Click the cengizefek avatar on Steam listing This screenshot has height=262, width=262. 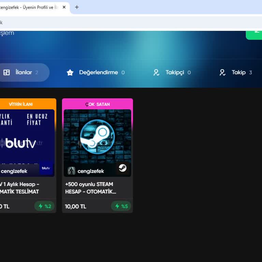click(71, 171)
